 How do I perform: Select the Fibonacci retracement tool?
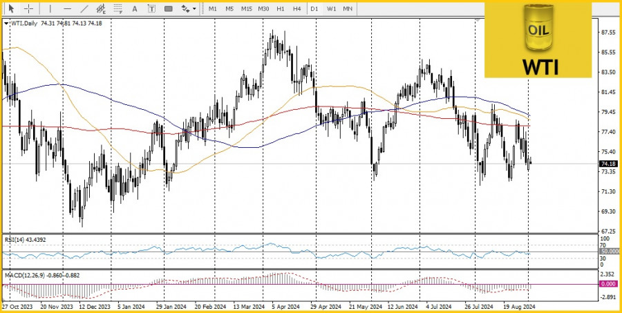pos(118,9)
